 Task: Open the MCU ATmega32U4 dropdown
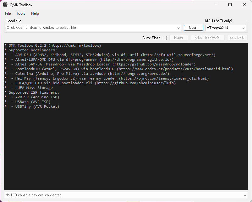[x=226, y=28]
